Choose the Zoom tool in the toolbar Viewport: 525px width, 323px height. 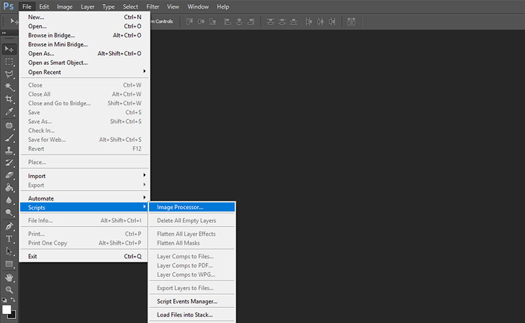tap(9, 289)
